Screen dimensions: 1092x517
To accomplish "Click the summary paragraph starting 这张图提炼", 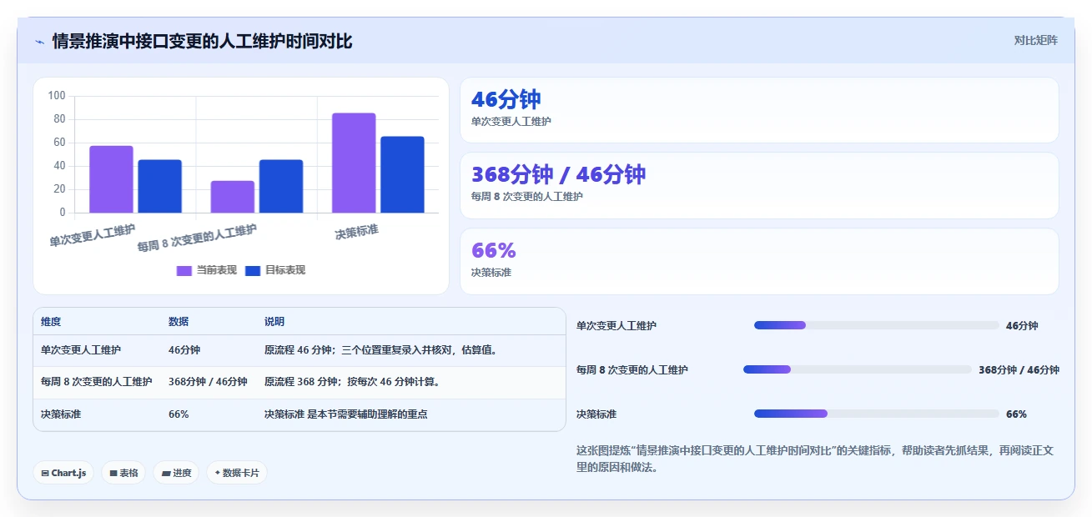I will pyautogui.click(x=815, y=459).
